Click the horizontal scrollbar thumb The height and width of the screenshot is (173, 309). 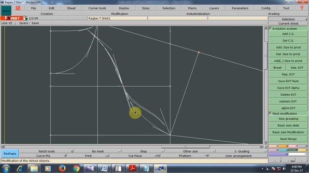pyautogui.click(x=185, y=147)
